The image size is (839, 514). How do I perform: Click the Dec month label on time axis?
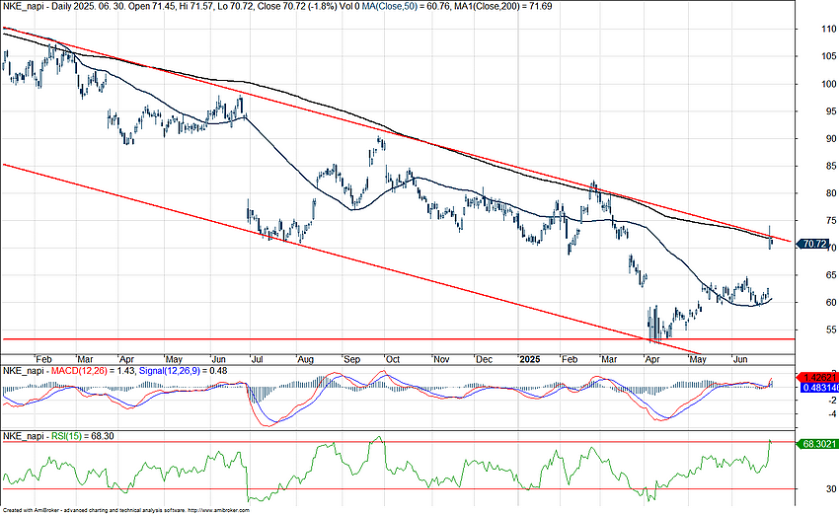pos(484,359)
